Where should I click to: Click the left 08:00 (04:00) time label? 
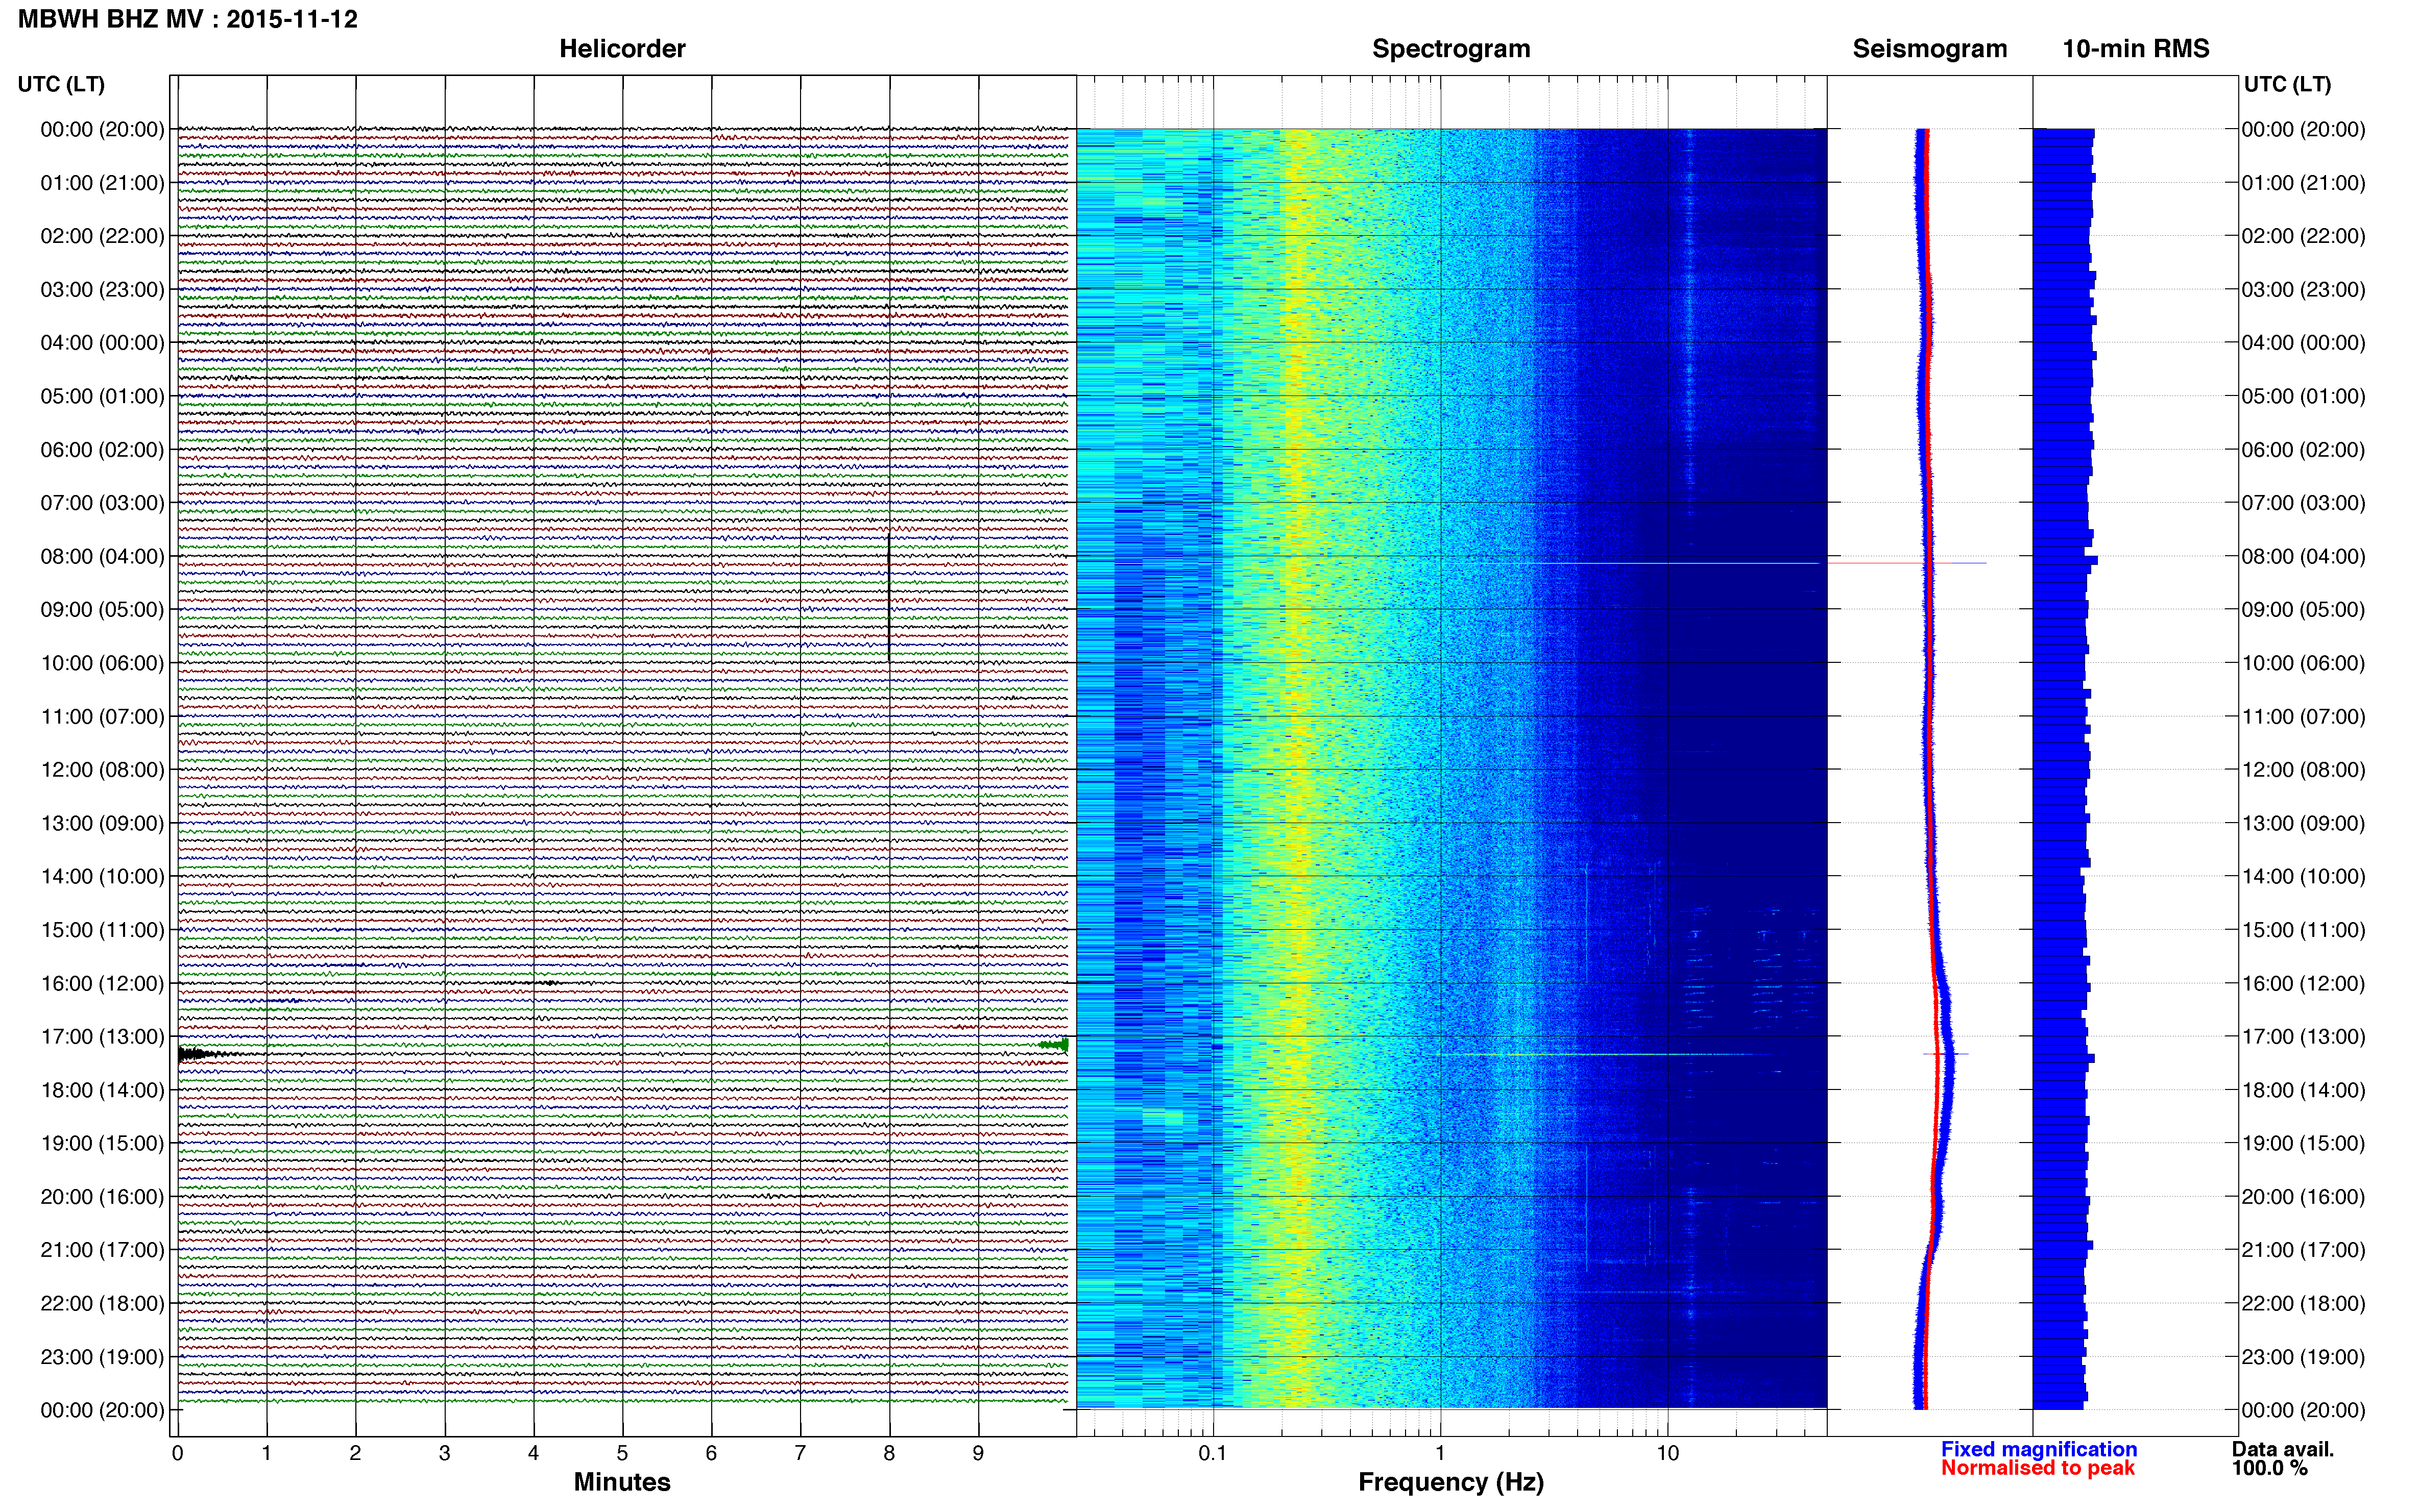click(102, 556)
